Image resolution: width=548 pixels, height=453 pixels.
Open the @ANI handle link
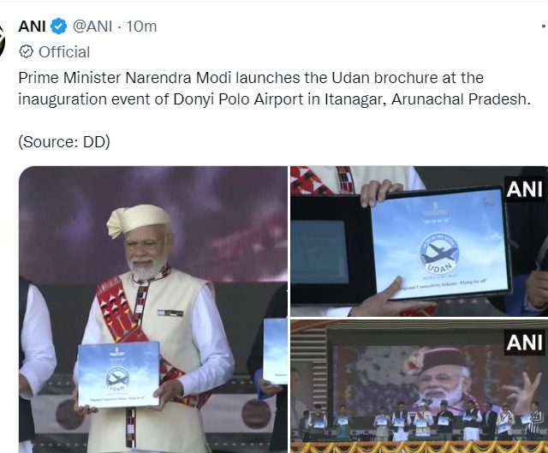[95, 26]
